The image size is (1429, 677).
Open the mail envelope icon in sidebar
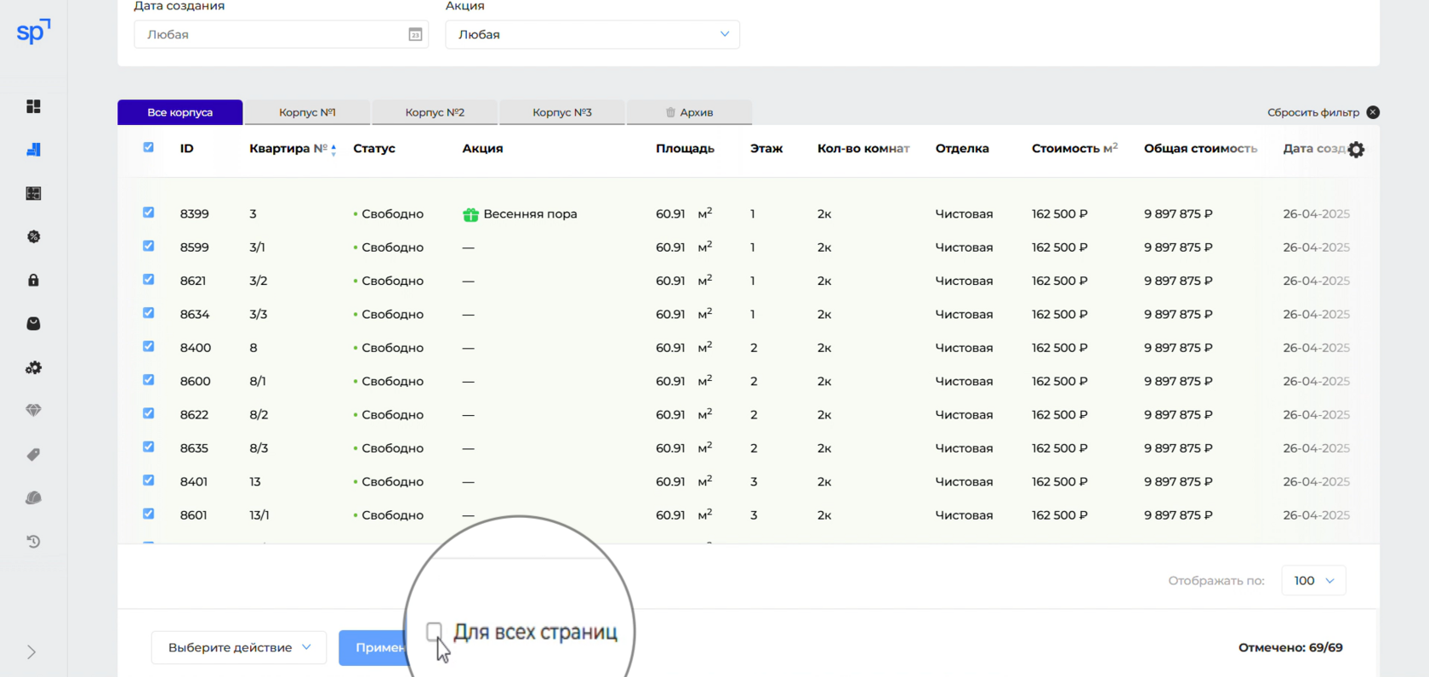33,323
